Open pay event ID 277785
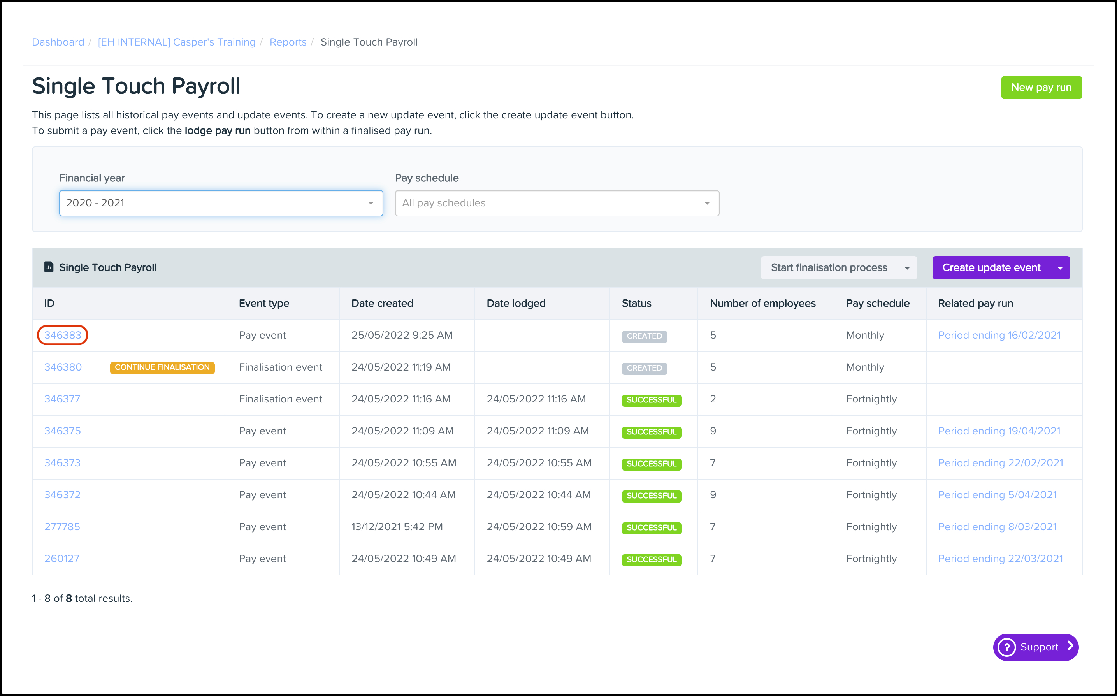The height and width of the screenshot is (696, 1117). pos(62,527)
